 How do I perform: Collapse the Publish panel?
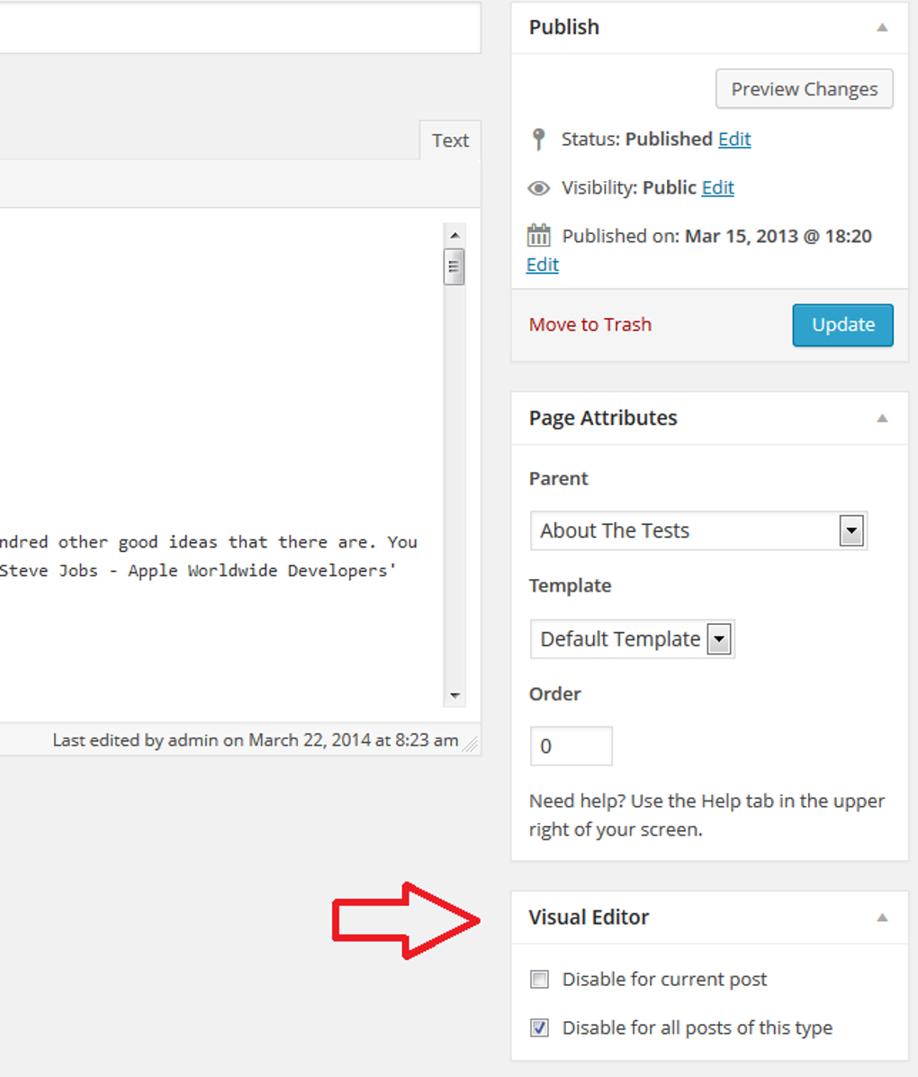pos(882,28)
